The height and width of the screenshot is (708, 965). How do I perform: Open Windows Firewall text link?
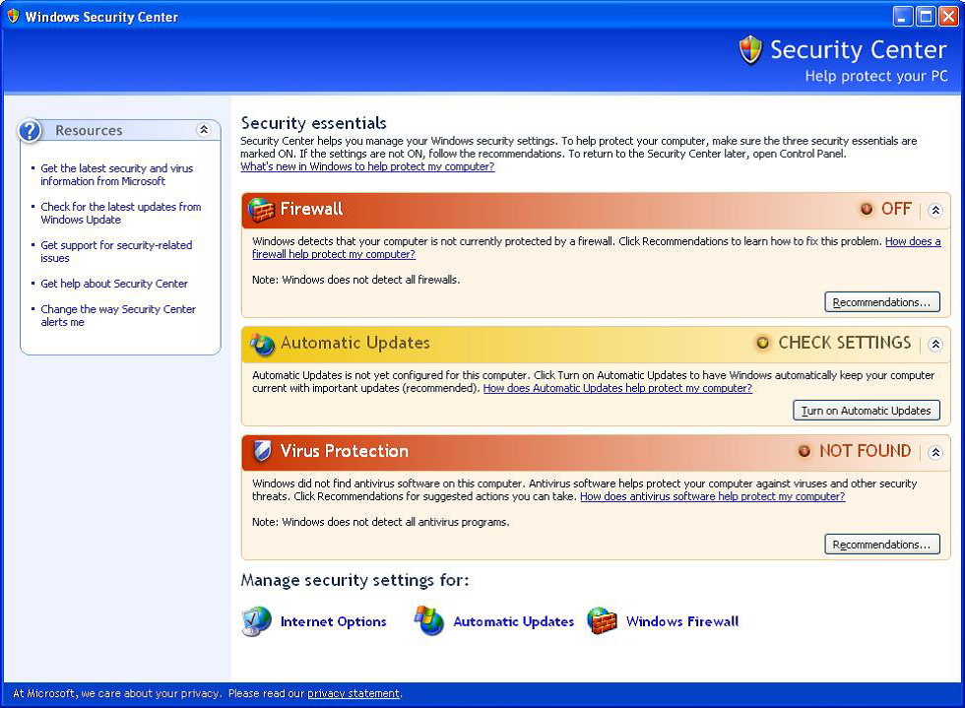[681, 621]
